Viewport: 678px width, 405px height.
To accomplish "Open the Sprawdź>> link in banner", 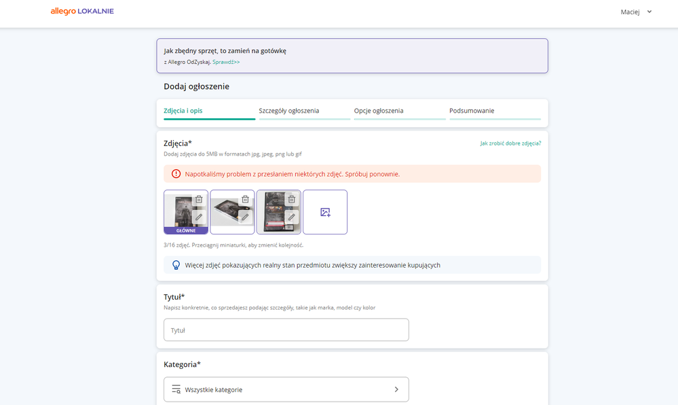I will (226, 62).
